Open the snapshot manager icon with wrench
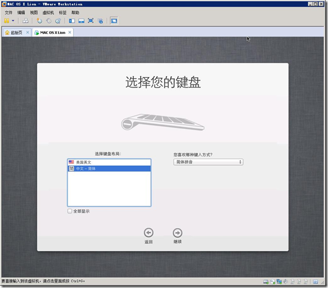 click(x=58, y=21)
